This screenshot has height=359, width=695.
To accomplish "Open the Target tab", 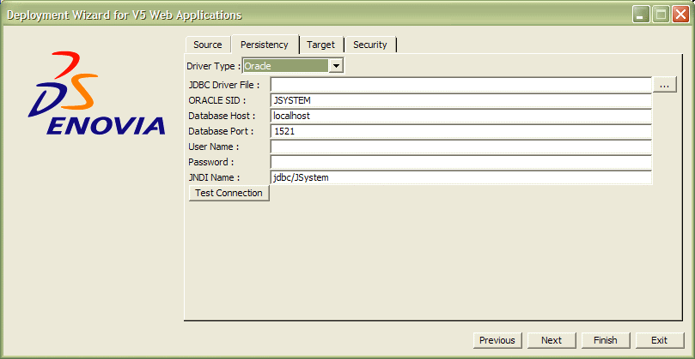I will 320,45.
